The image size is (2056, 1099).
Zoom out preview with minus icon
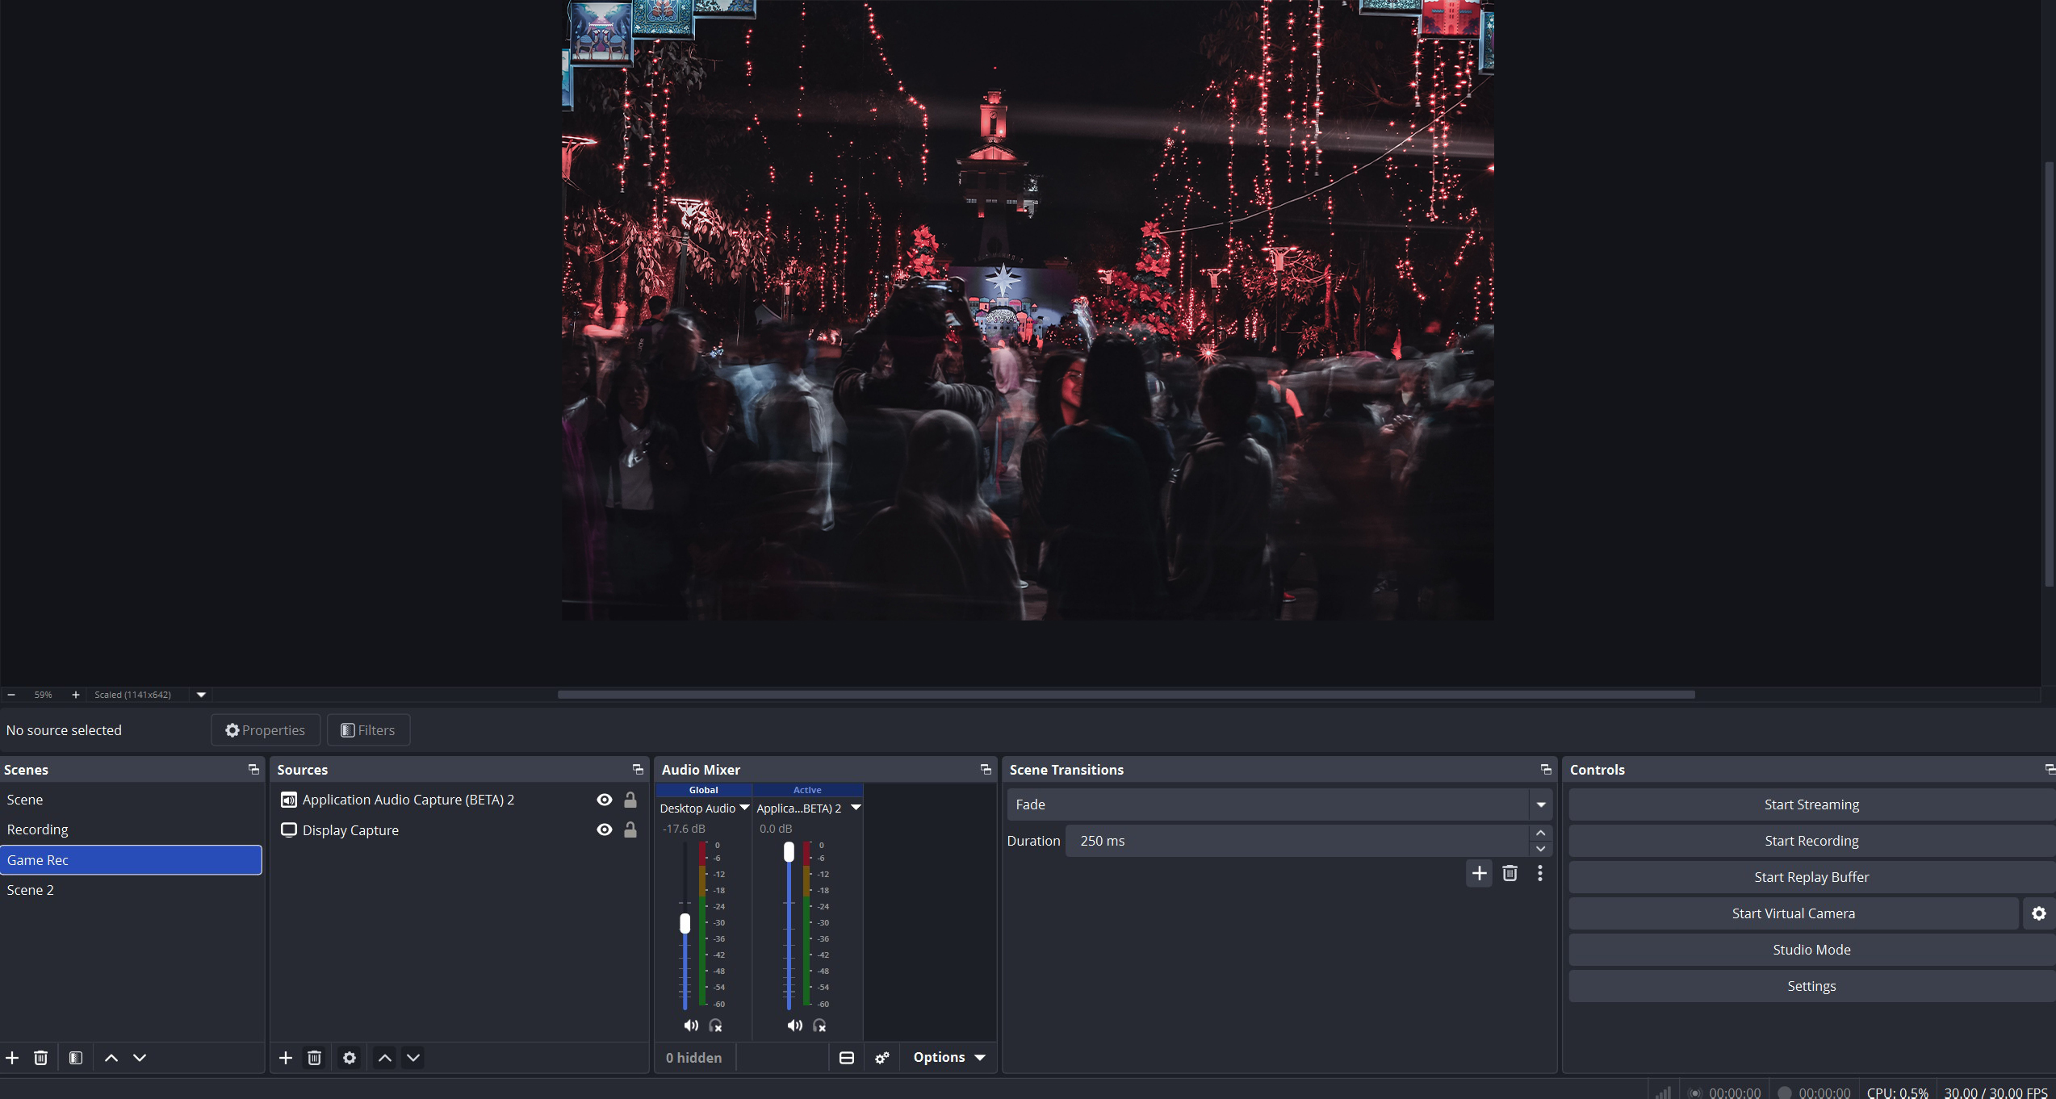click(11, 695)
